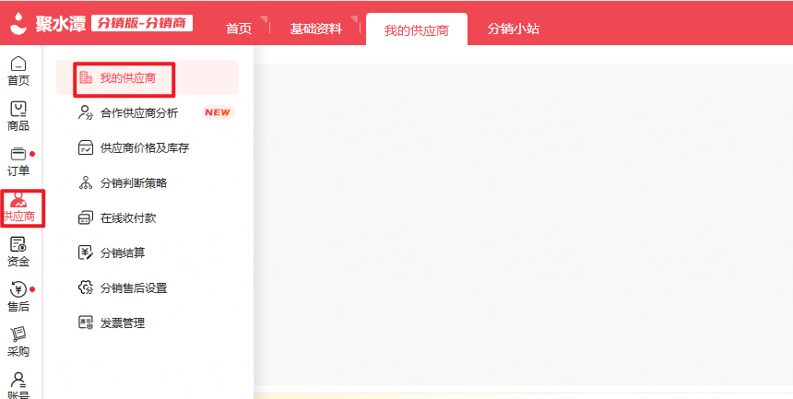This screenshot has height=399, width=793.
Task: Select 我的供应商 in the submenu
Action: pos(125,78)
